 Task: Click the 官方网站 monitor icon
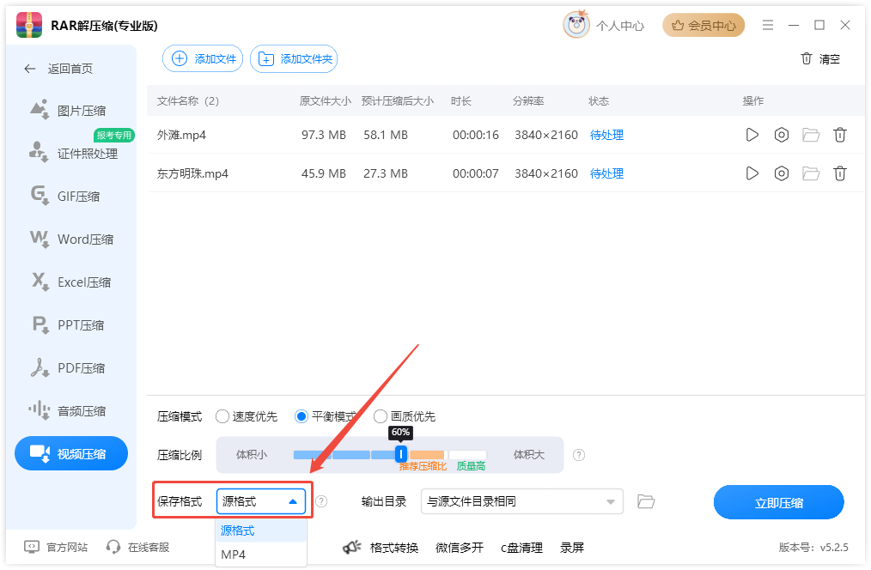[x=32, y=547]
